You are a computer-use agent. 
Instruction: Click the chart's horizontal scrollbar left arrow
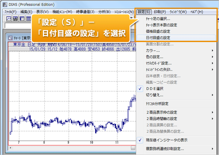pos(10,148)
